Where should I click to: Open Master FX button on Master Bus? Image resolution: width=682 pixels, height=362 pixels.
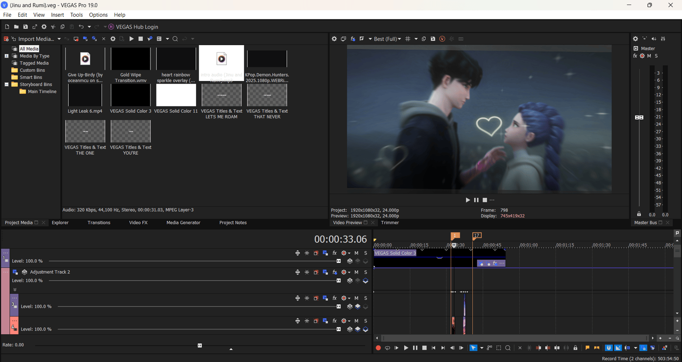635,56
